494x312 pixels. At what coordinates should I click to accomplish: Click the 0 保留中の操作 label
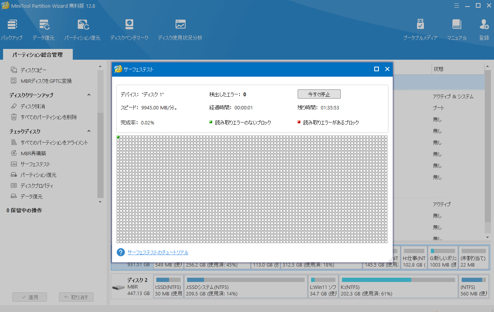tap(24, 211)
